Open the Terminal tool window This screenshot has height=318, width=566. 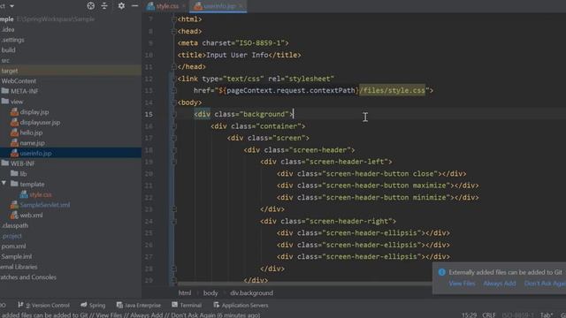tap(187, 306)
